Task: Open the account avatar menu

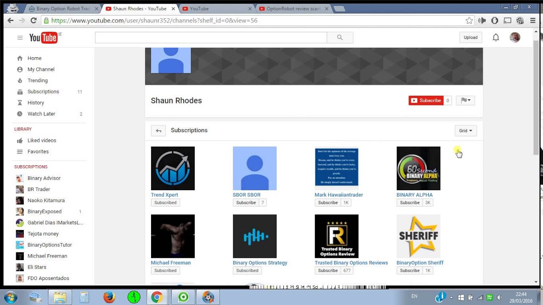Action: (x=515, y=37)
